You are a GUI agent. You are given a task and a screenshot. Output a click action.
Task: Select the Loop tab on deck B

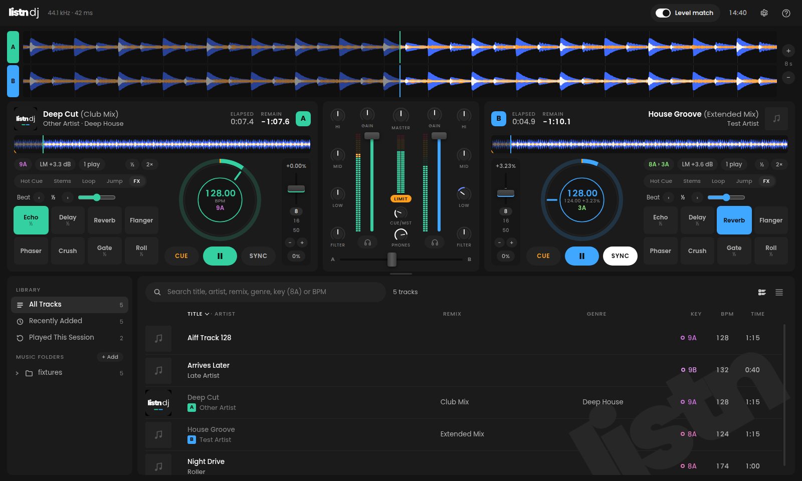point(718,181)
